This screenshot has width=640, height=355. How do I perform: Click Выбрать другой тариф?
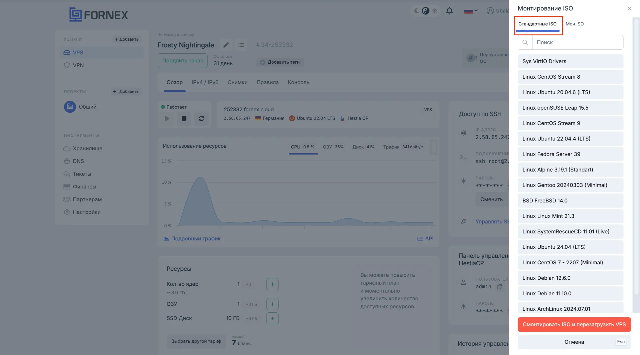point(196,341)
